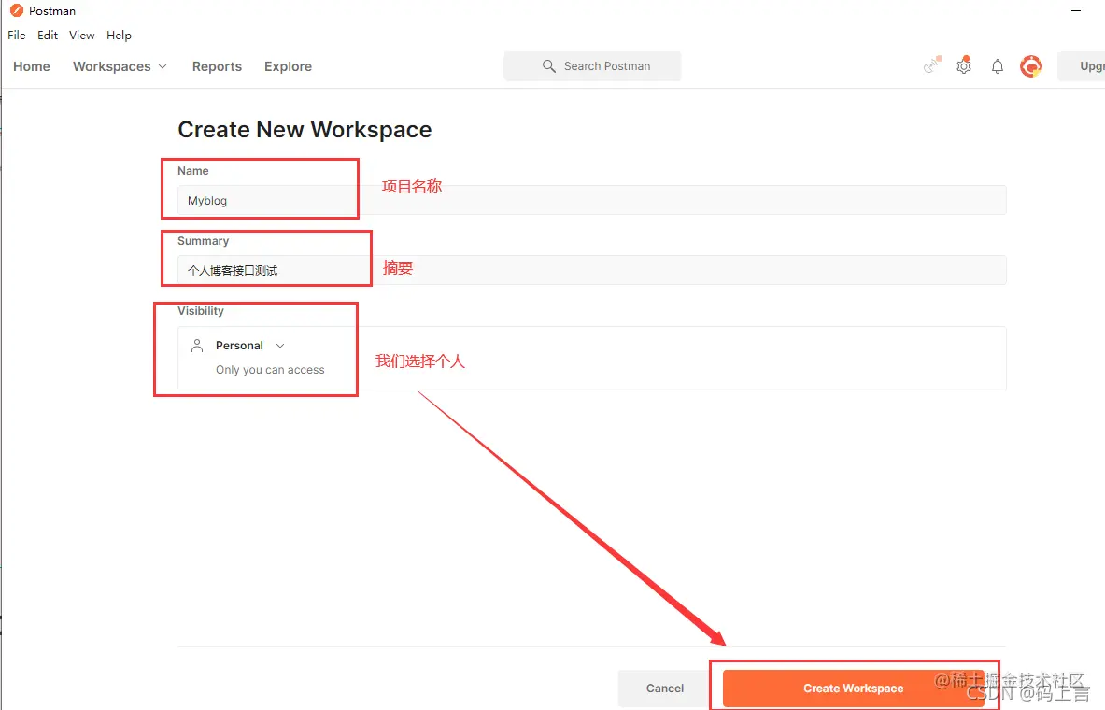Click the Postman logo icon in title bar
Screen dimensions: 1105x710
point(16,10)
